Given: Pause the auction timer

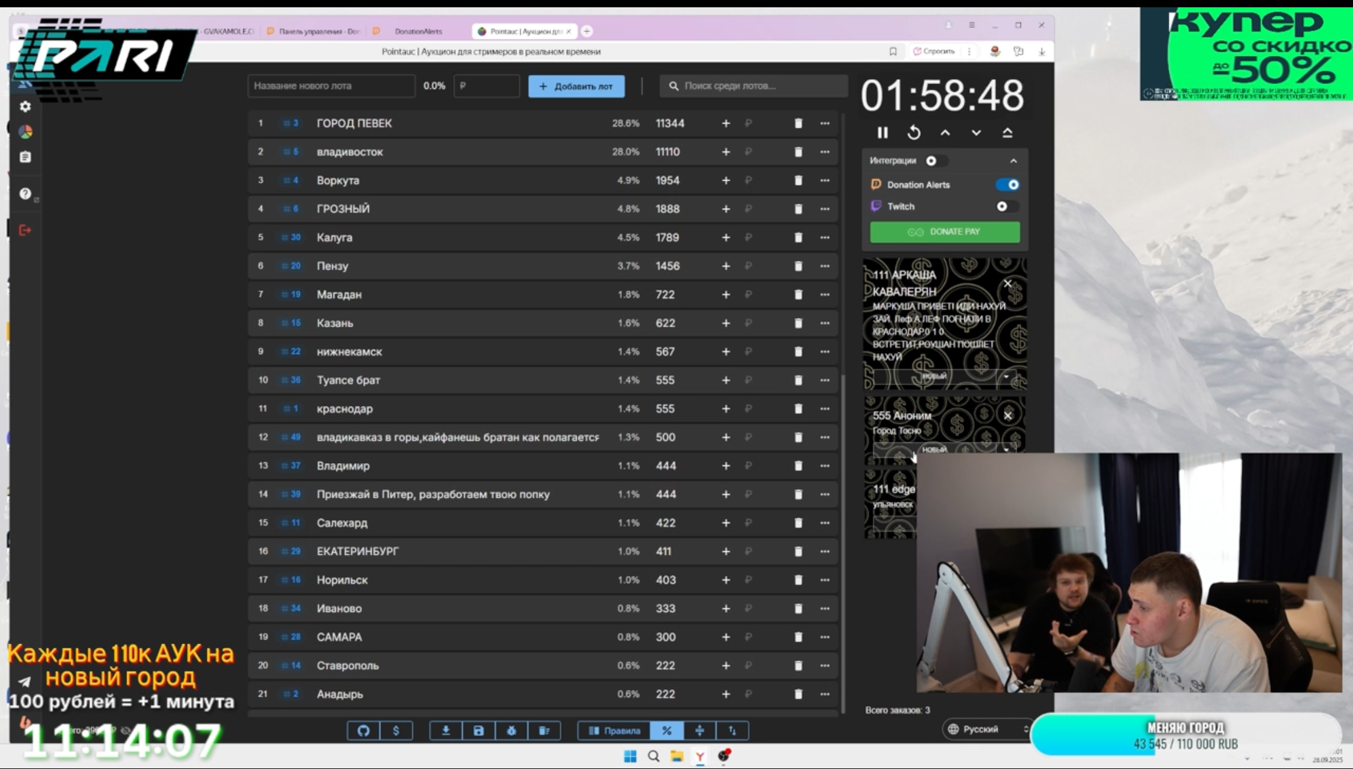Looking at the screenshot, I should (x=882, y=133).
